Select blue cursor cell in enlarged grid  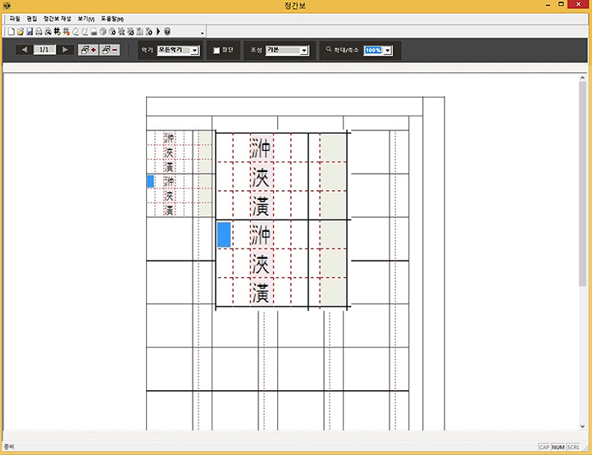tap(224, 234)
